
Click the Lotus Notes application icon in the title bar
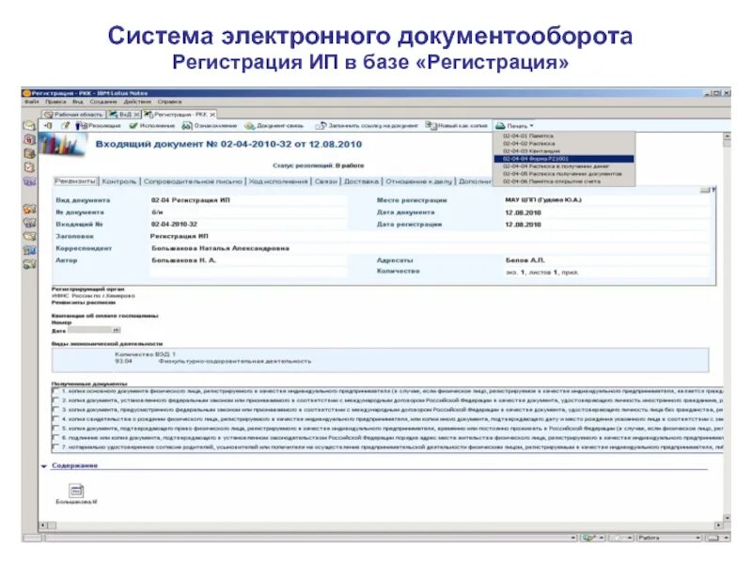pyautogui.click(x=27, y=93)
